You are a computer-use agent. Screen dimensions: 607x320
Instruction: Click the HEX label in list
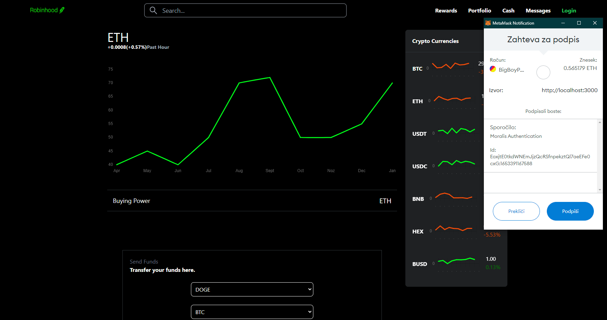418,232
